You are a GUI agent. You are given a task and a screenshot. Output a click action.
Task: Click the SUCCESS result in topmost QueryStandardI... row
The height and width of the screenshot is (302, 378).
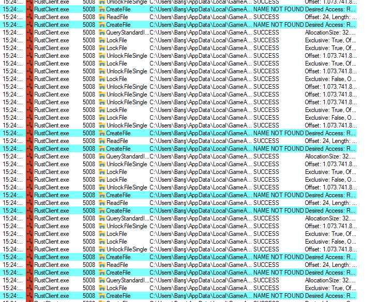pyautogui.click(x=266, y=33)
